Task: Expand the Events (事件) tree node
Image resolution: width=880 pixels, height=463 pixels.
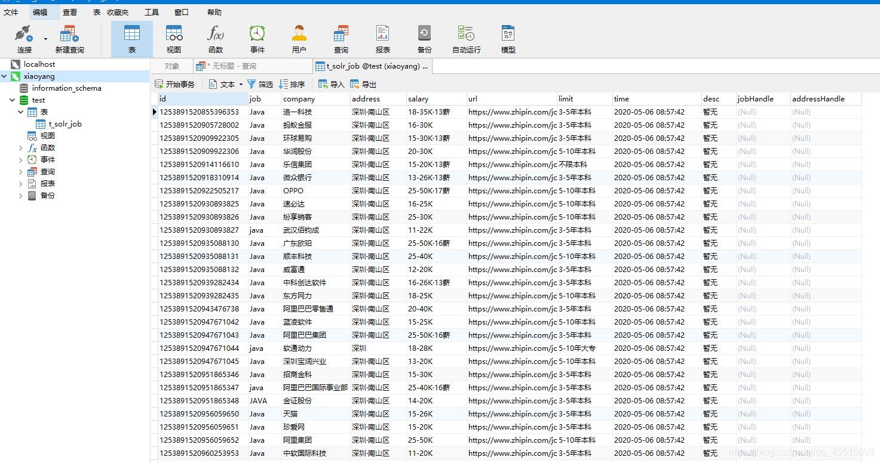Action: click(x=21, y=160)
